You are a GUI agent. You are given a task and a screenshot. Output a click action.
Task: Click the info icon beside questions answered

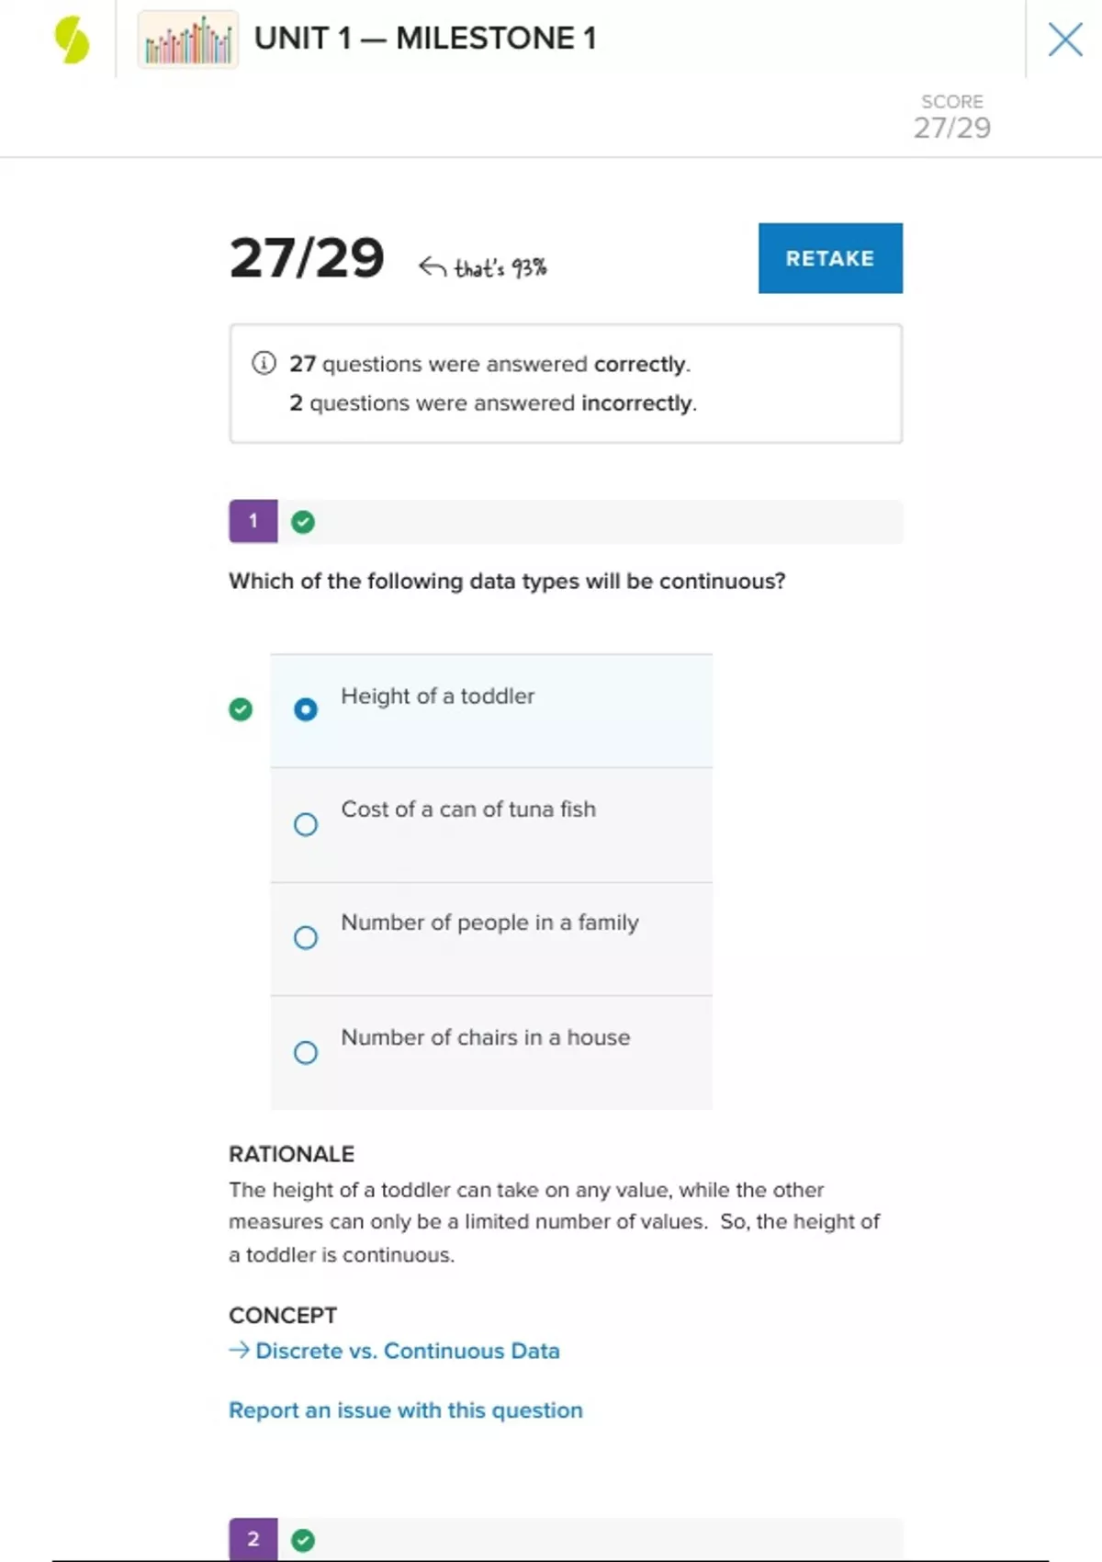pos(264,363)
